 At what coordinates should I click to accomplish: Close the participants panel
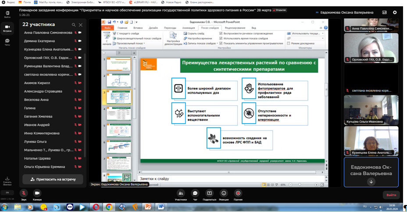[x=80, y=25]
